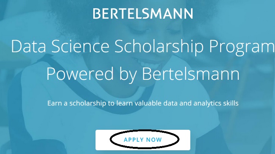Click the word 'analytics' in the subtitle

point(207,104)
